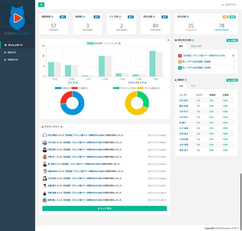Log out using the ログアウト link
Viewport: 242px width, 231px height.
229,5
